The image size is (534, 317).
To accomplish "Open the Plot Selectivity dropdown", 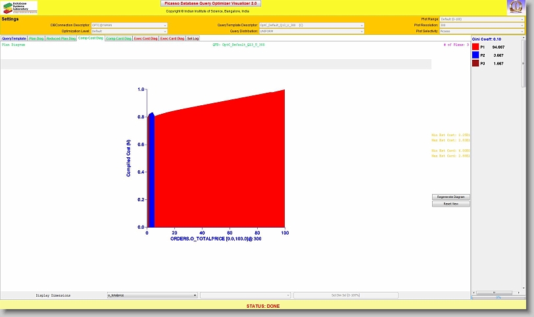I will pos(482,31).
